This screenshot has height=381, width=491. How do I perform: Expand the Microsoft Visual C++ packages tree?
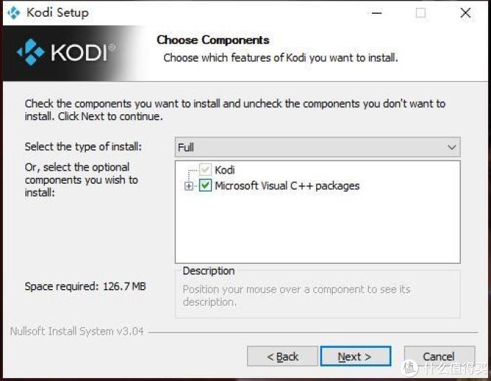(189, 186)
